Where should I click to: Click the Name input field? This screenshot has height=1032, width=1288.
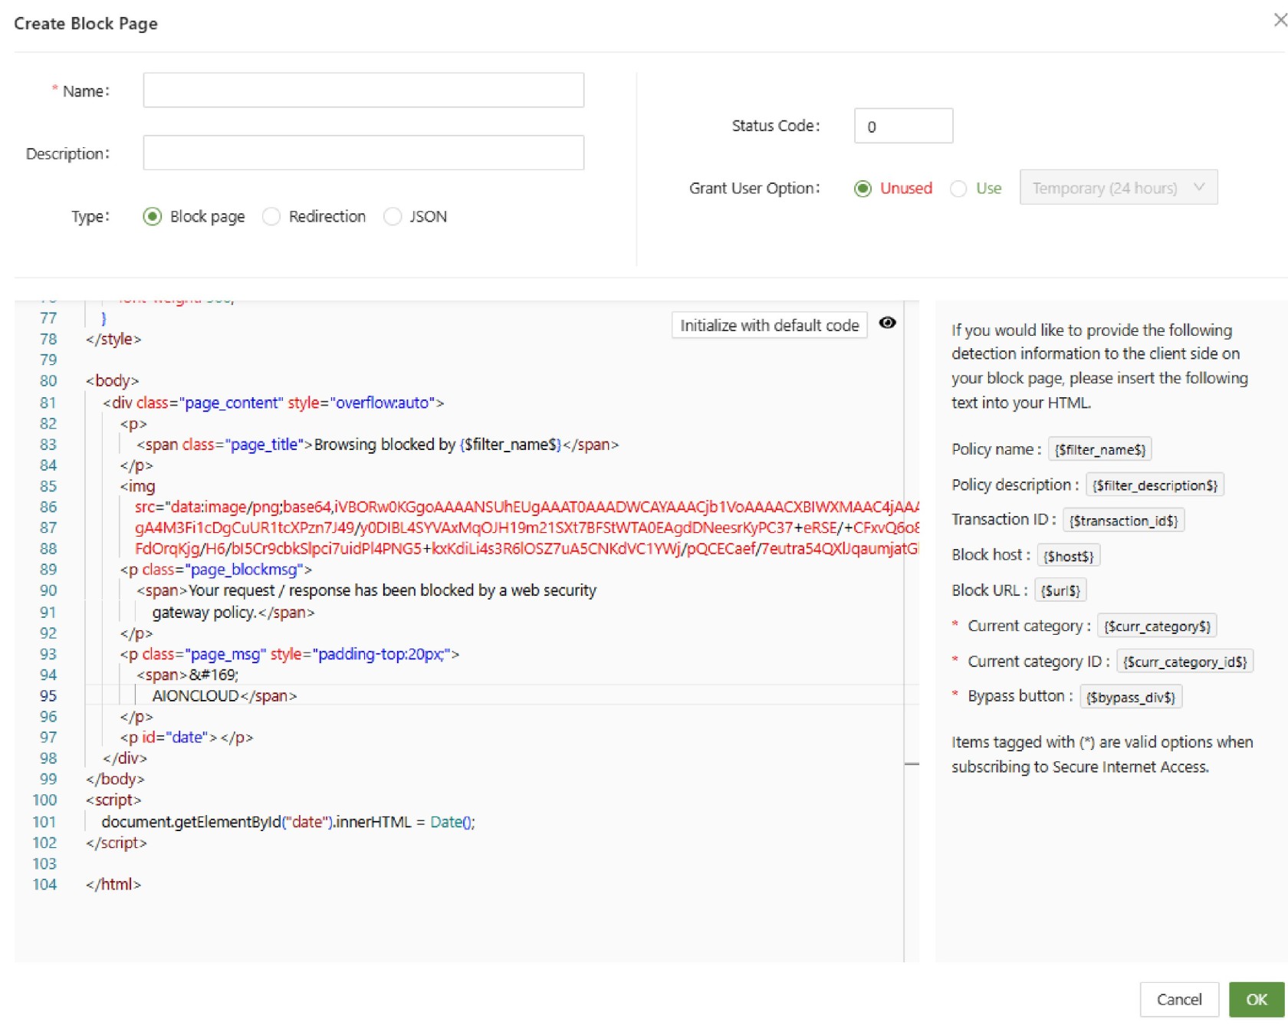[363, 90]
